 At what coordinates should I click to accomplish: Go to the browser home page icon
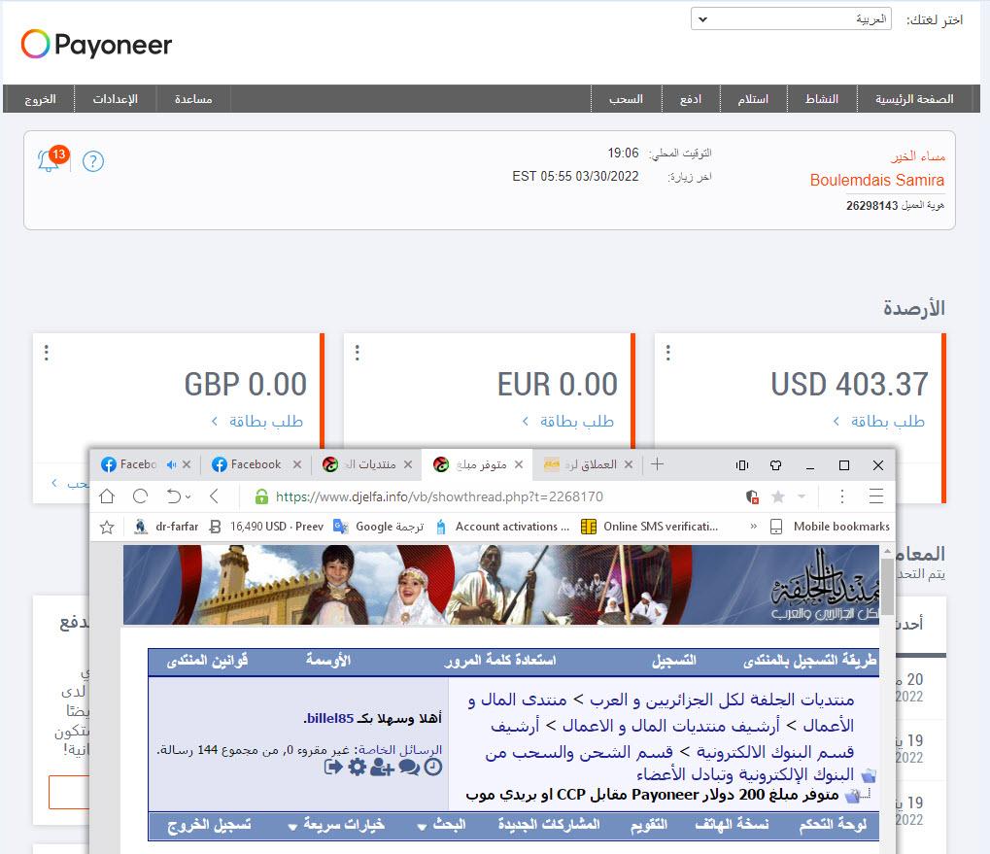pyautogui.click(x=107, y=496)
